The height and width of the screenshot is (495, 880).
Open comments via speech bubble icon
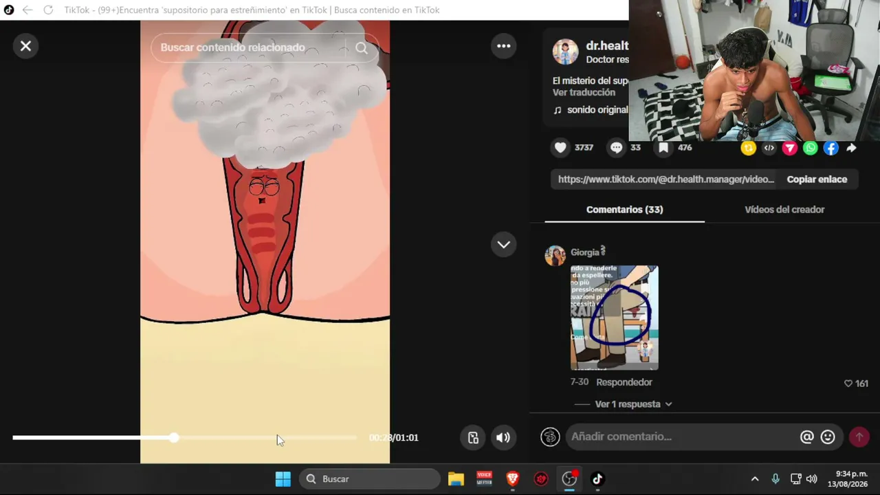616,148
